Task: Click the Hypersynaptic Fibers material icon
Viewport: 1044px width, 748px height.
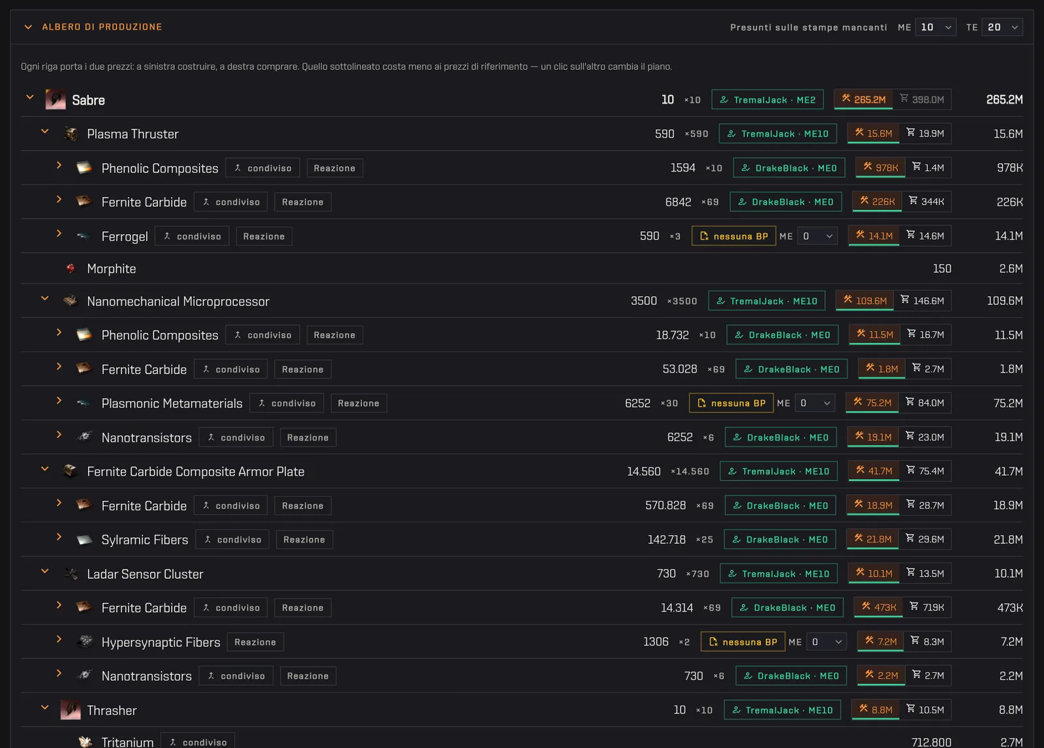Action: tap(85, 642)
